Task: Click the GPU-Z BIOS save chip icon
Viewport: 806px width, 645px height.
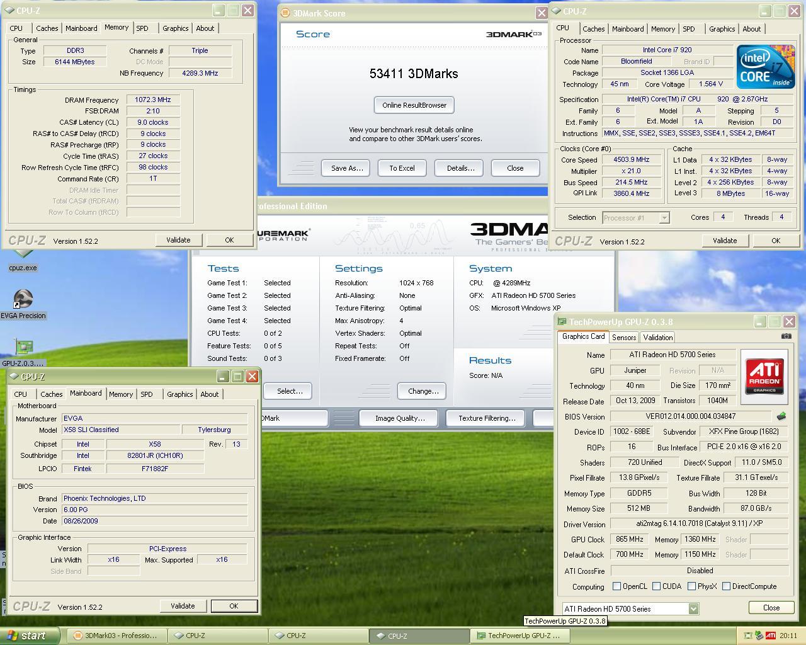Action: tap(781, 416)
